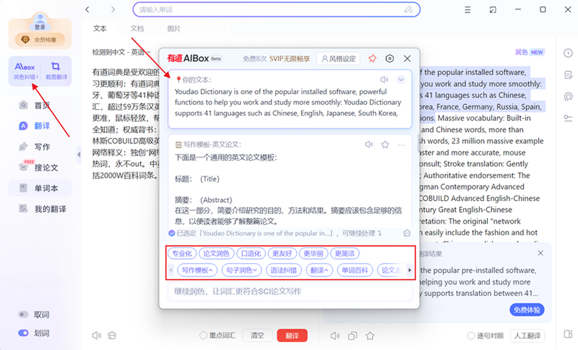Expand the 检测到中文 - 英语 language dropdown
This screenshot has height=350, width=578.
[x=121, y=52]
